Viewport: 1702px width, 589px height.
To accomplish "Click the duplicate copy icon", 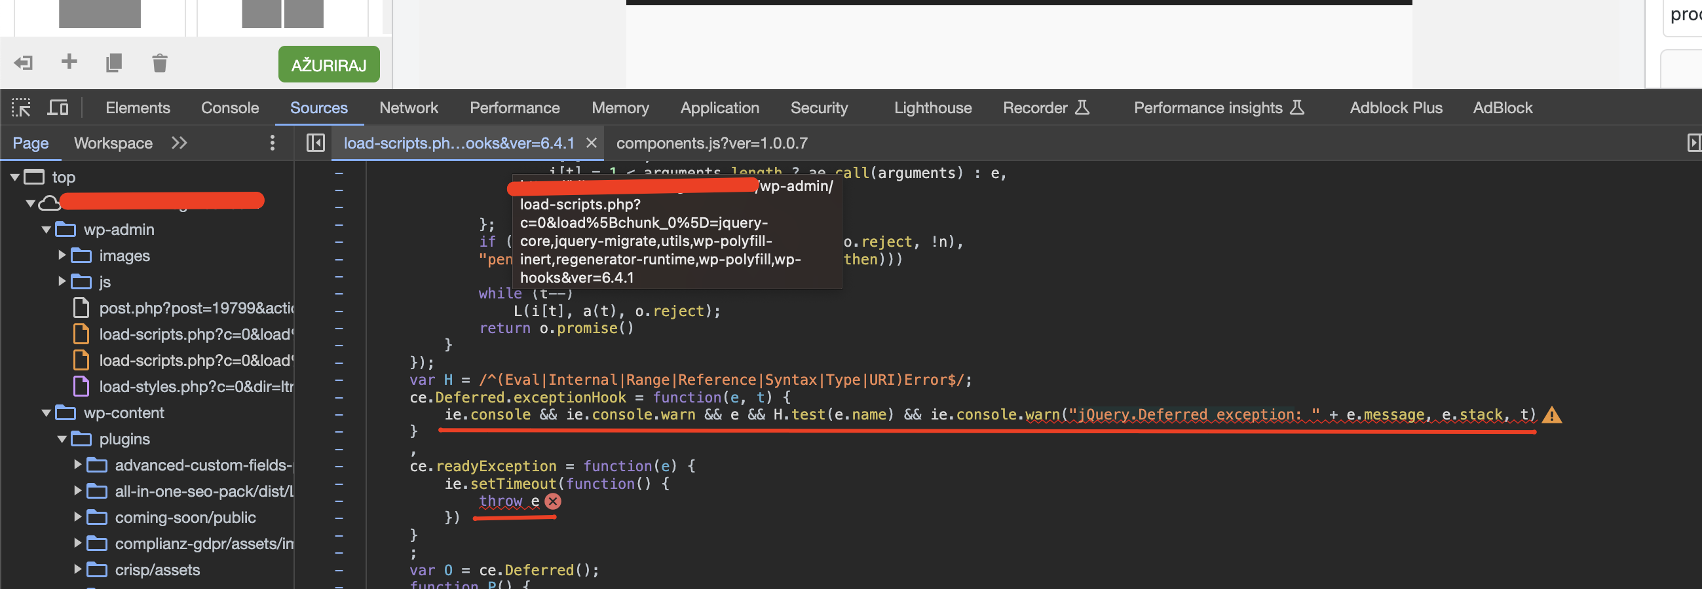I will tap(113, 63).
